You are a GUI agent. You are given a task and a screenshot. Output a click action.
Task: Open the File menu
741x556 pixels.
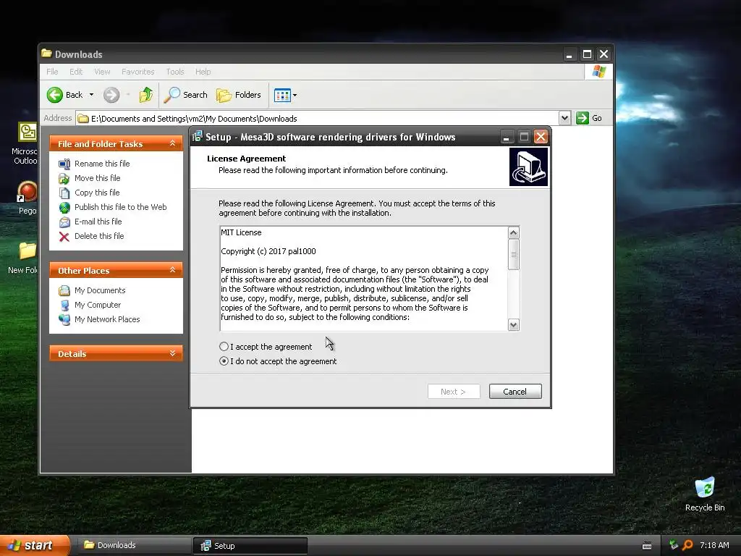point(52,72)
